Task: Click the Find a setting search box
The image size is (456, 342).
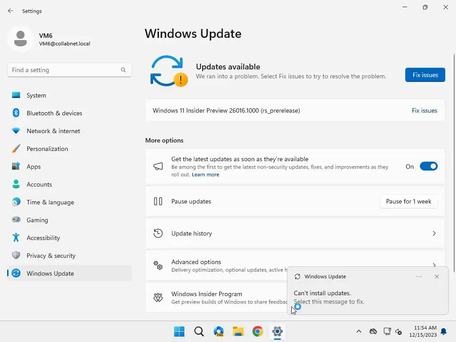Action: click(x=69, y=70)
